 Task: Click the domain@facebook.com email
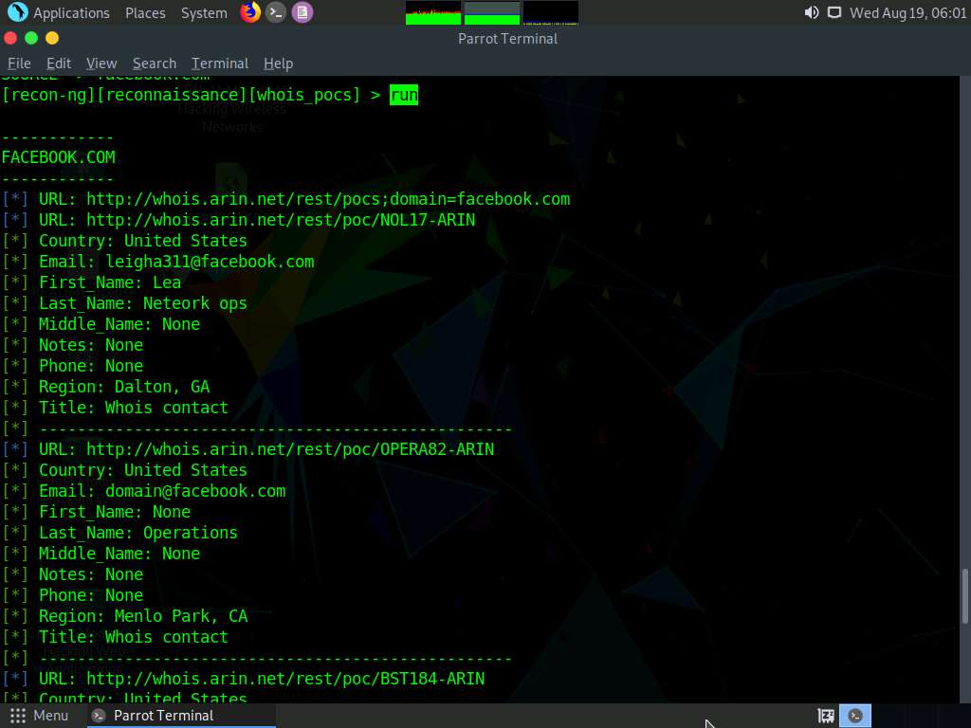click(195, 491)
